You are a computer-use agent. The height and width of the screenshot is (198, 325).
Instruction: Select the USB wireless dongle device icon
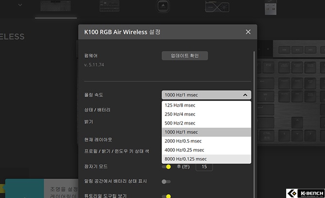271,7
